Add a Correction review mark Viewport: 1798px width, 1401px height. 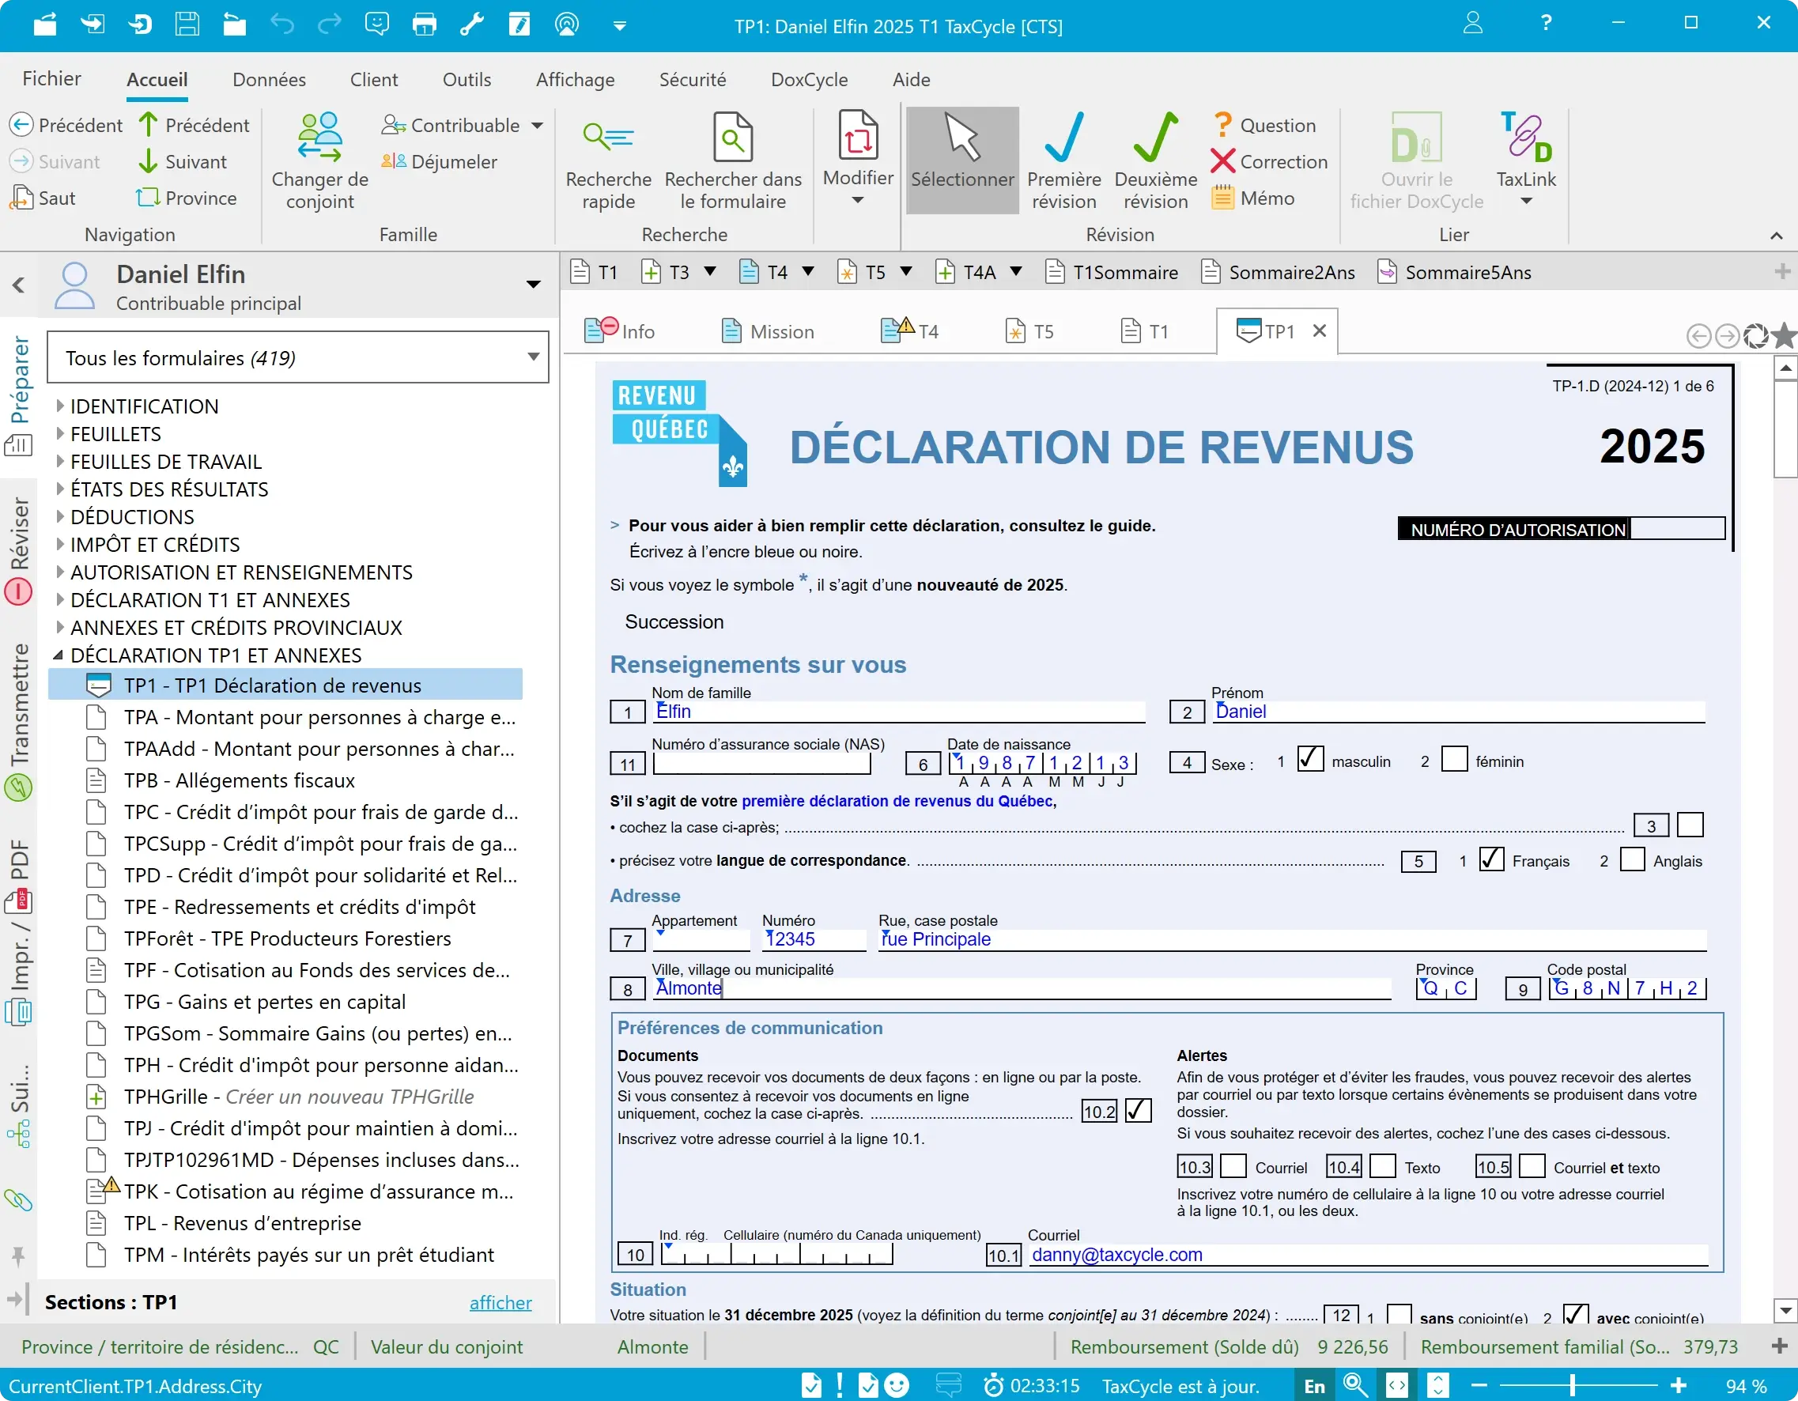[x=1269, y=161]
